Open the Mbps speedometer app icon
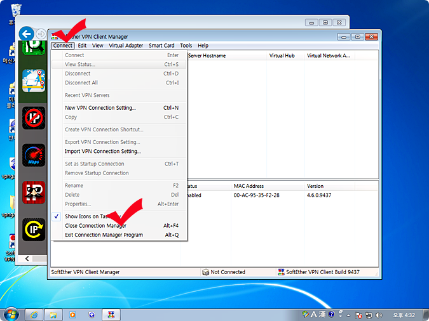 [34, 155]
